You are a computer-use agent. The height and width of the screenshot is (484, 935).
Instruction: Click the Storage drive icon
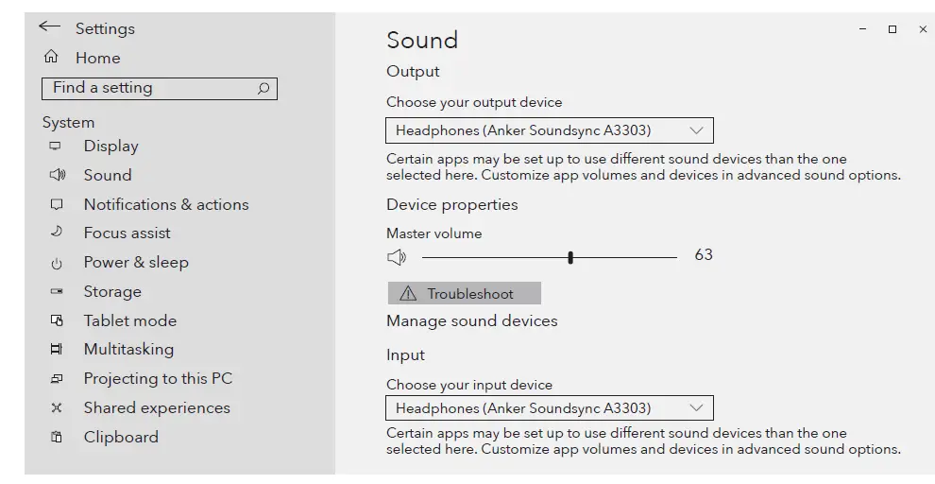(56, 292)
